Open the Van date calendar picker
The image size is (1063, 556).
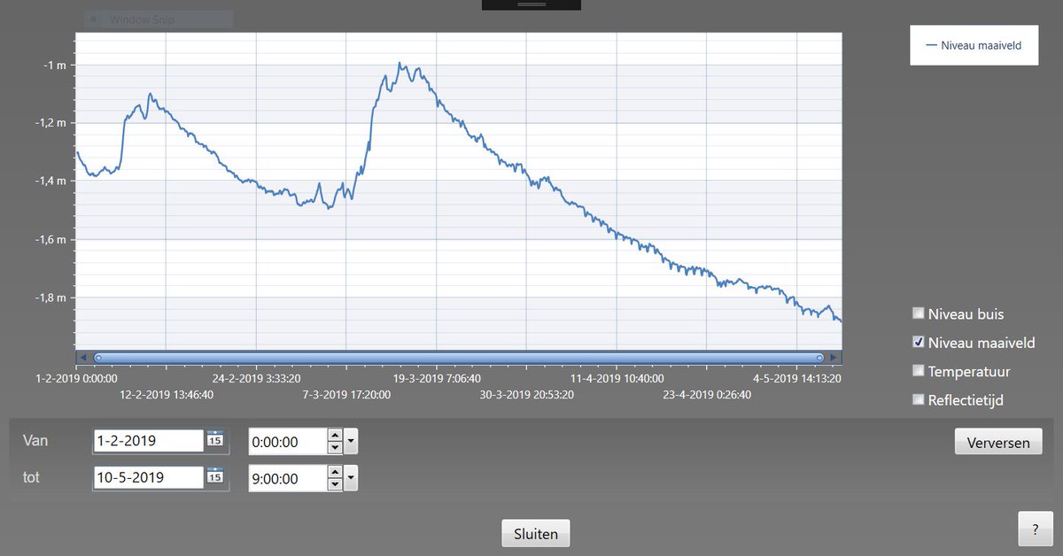point(215,439)
